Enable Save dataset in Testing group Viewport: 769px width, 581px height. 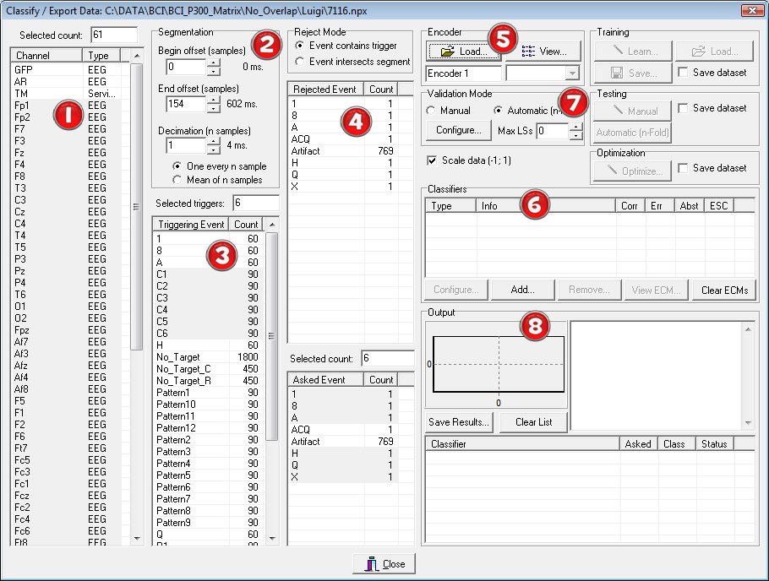tap(683, 108)
